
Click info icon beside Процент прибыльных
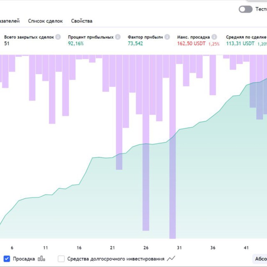pos(118,37)
